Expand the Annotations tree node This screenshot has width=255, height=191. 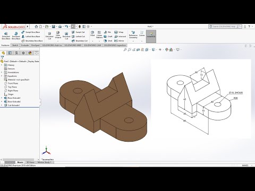(2, 72)
